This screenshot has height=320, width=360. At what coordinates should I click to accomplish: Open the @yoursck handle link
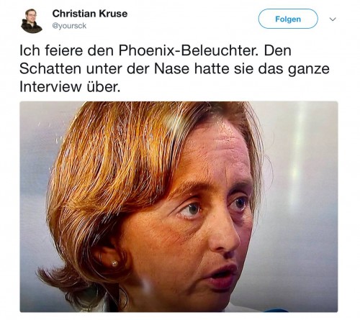(69, 26)
